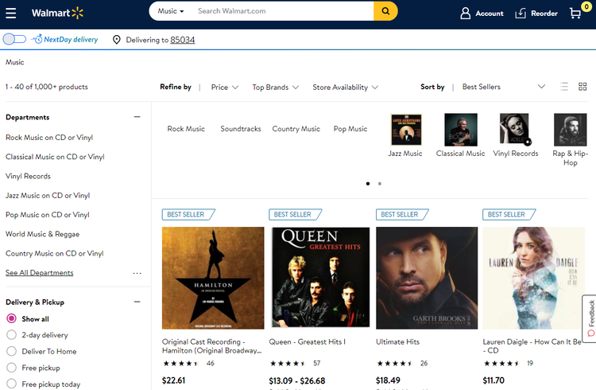The width and height of the screenshot is (596, 390).
Task: Open Pop Music category chip
Action: point(350,129)
